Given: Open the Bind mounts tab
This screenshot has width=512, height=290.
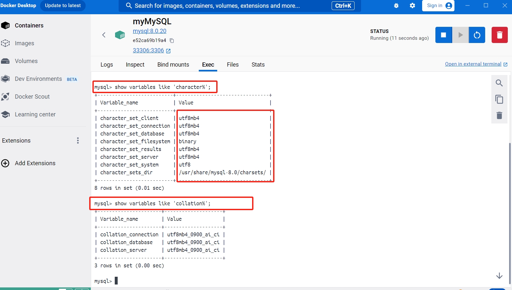Looking at the screenshot, I should (x=173, y=65).
